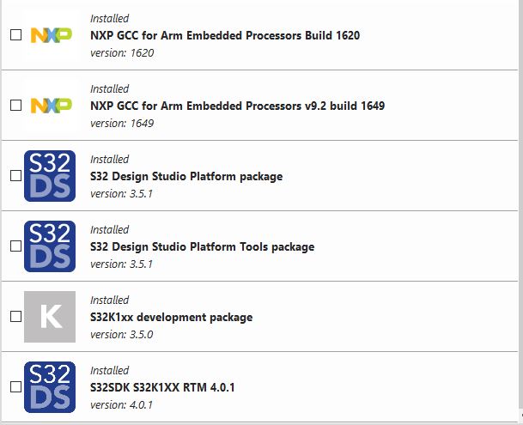Click S32 Design Studio Platform package title
This screenshot has height=425, width=523.
click(185, 177)
